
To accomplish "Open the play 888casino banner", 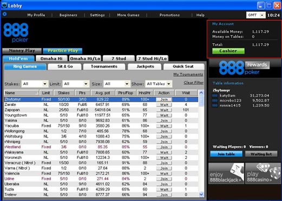I will coord(263,173).
